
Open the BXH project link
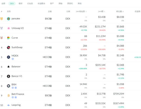[14, 84]
